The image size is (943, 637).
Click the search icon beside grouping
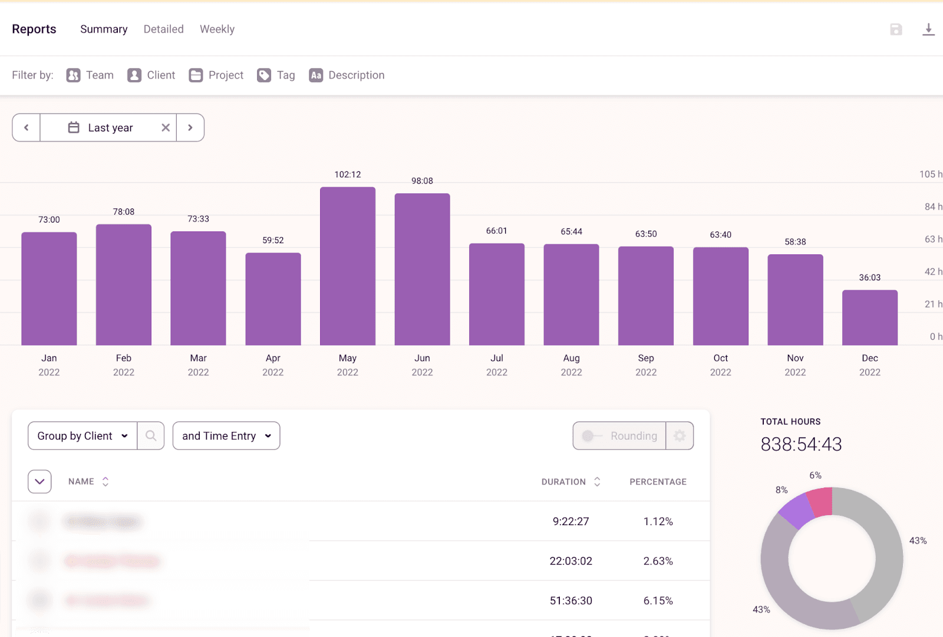point(151,436)
